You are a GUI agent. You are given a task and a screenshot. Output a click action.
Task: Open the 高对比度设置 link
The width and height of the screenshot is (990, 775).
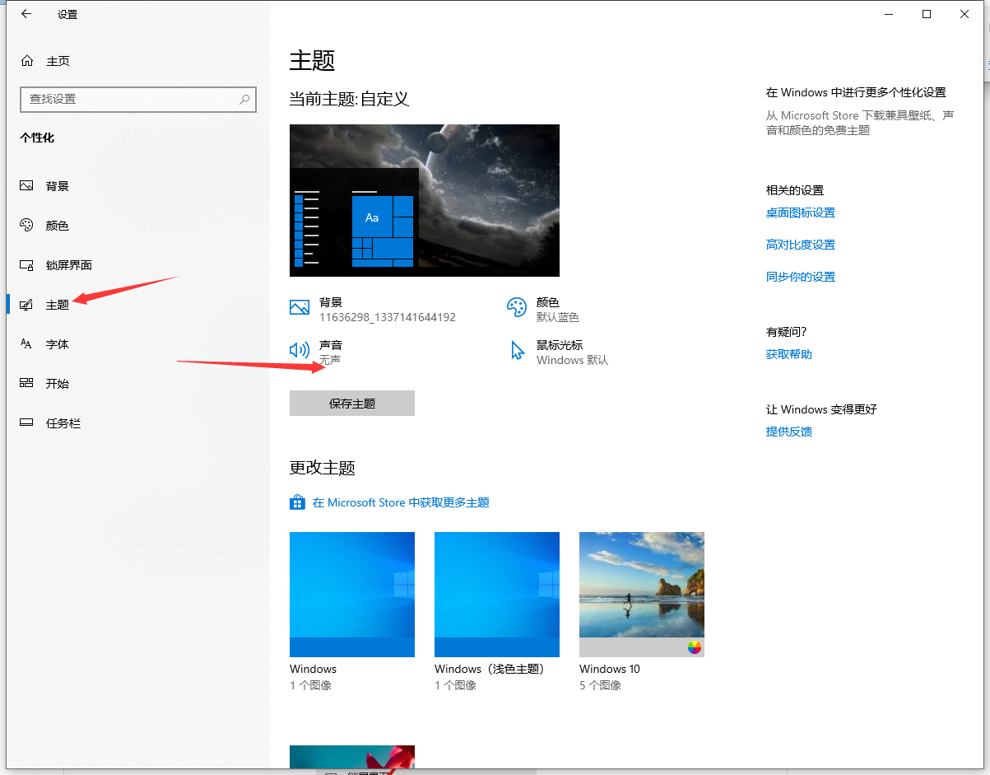tap(801, 245)
